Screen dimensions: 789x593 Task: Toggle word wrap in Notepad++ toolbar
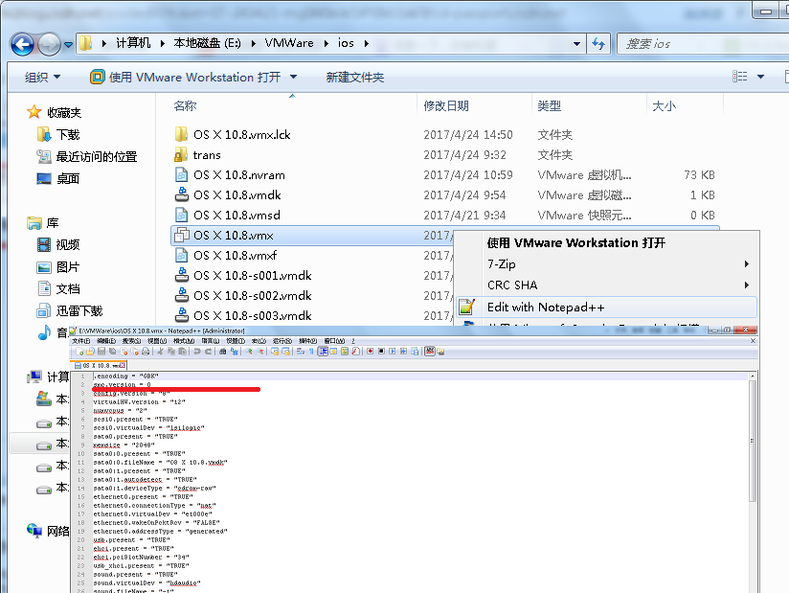pyautogui.click(x=301, y=352)
